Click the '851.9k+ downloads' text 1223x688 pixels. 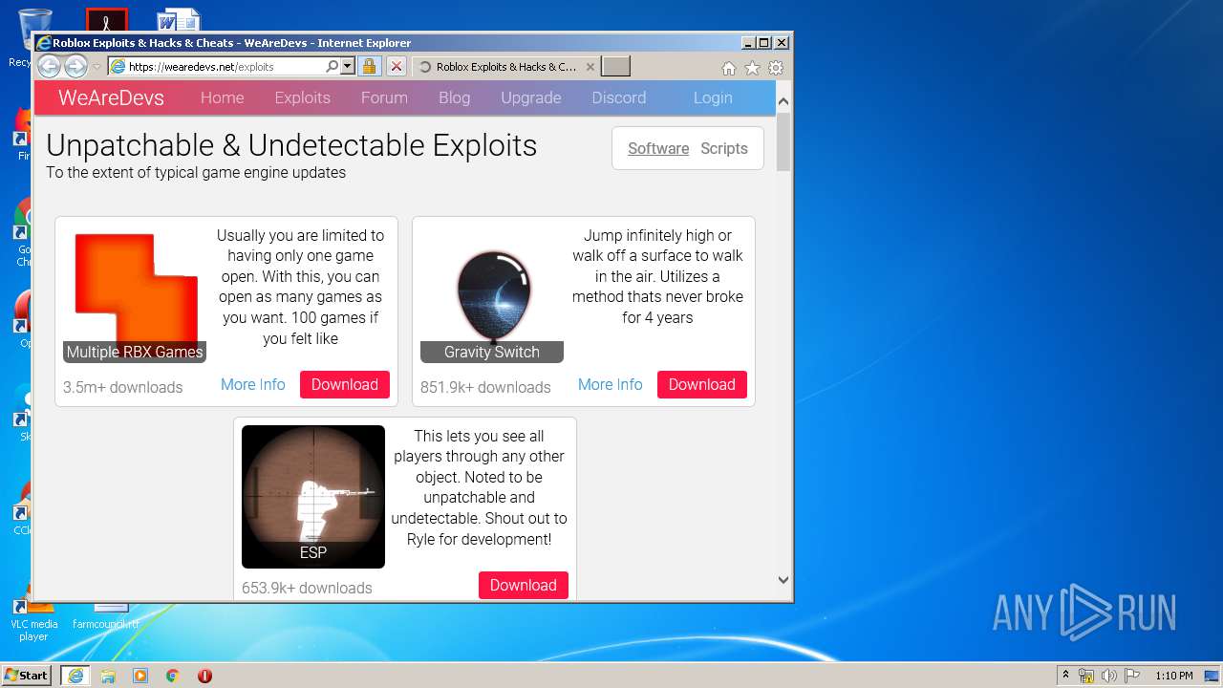click(485, 387)
